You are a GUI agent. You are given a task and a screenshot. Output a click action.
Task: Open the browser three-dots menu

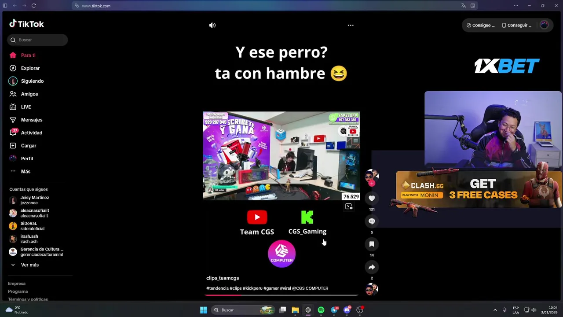click(x=516, y=6)
